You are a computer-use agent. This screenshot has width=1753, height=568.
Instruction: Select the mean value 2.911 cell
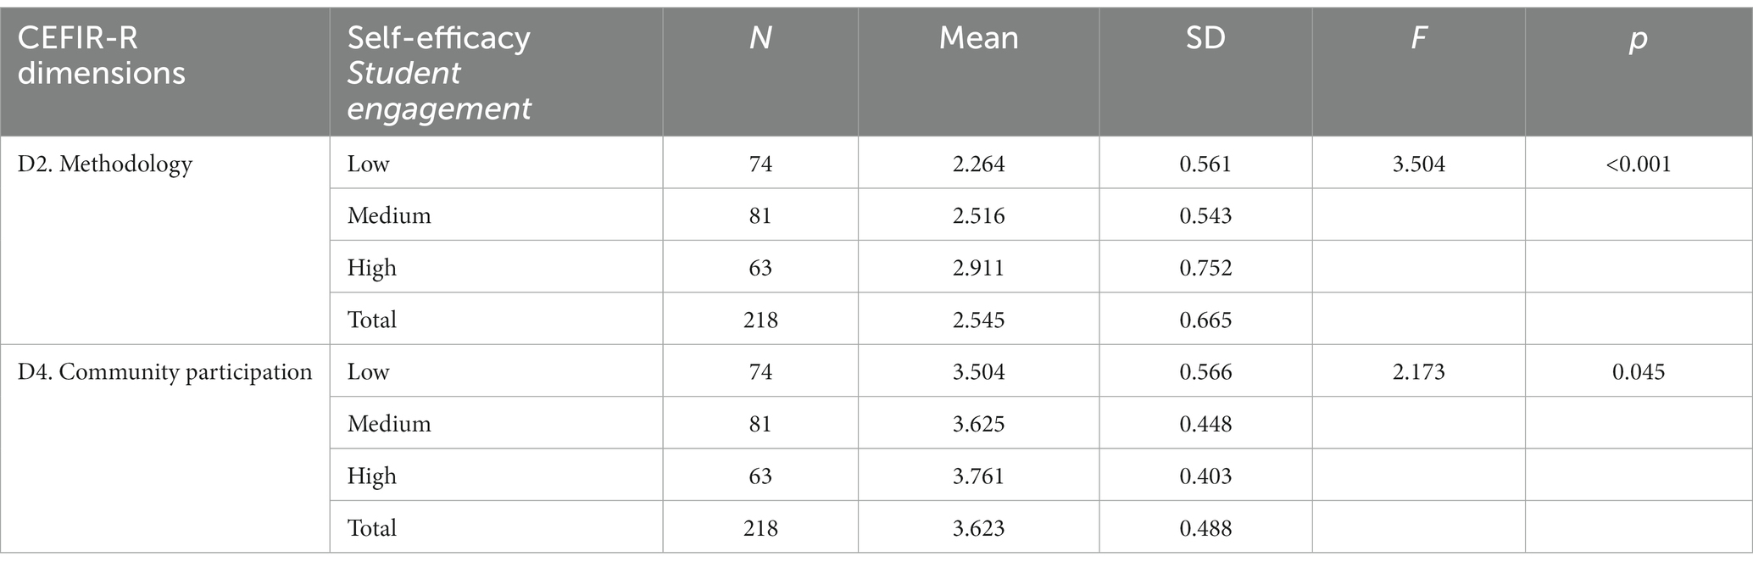pos(978,268)
